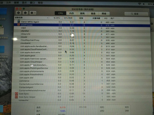Click the com.apple.dock.extra row icon
Viewport: 154px width, 115px height.
[18, 52]
